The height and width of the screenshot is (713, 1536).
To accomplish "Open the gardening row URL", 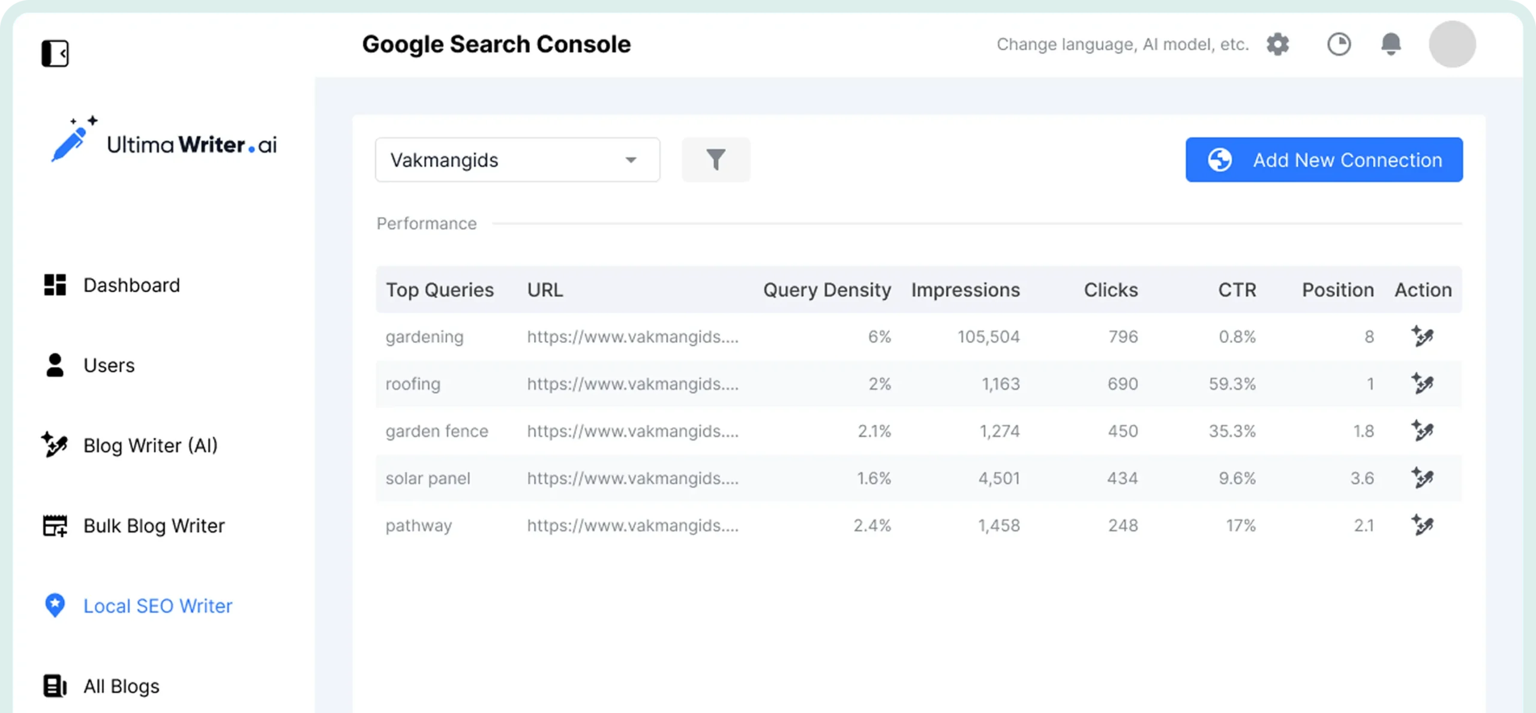I will click(x=632, y=336).
